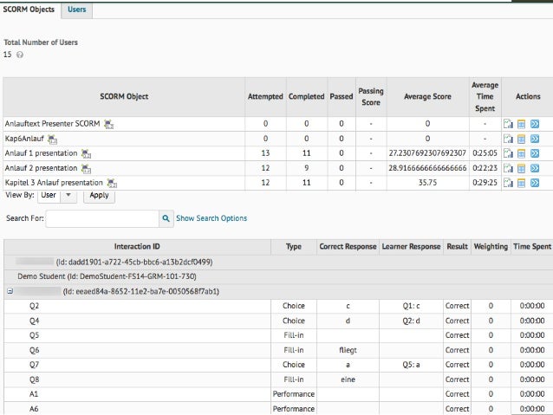The height and width of the screenshot is (415, 553).
Task: Switch to the SCORM Objects tab
Action: coord(29,10)
